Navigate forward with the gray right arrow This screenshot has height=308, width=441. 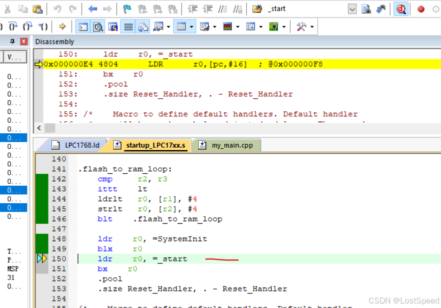tap(107, 9)
